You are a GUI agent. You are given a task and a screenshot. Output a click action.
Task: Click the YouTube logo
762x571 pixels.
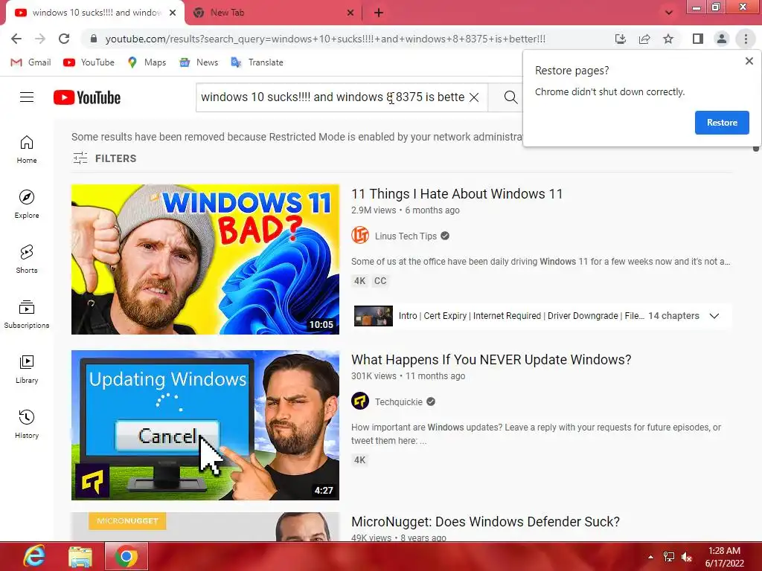click(87, 97)
